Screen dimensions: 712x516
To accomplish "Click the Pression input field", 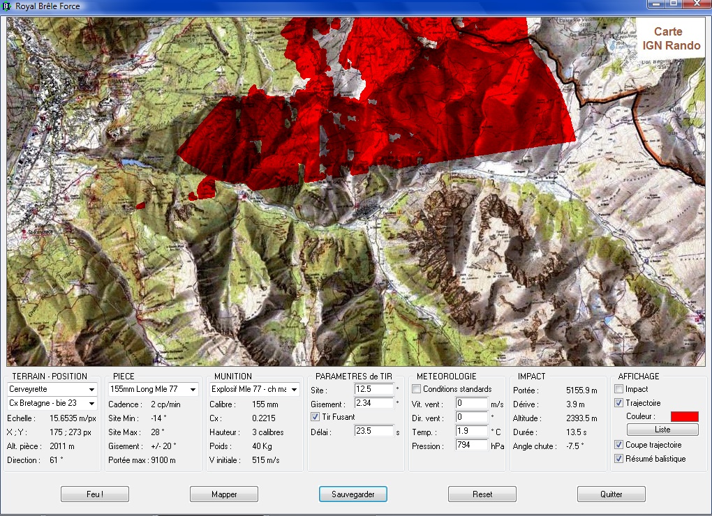I will pyautogui.click(x=472, y=445).
